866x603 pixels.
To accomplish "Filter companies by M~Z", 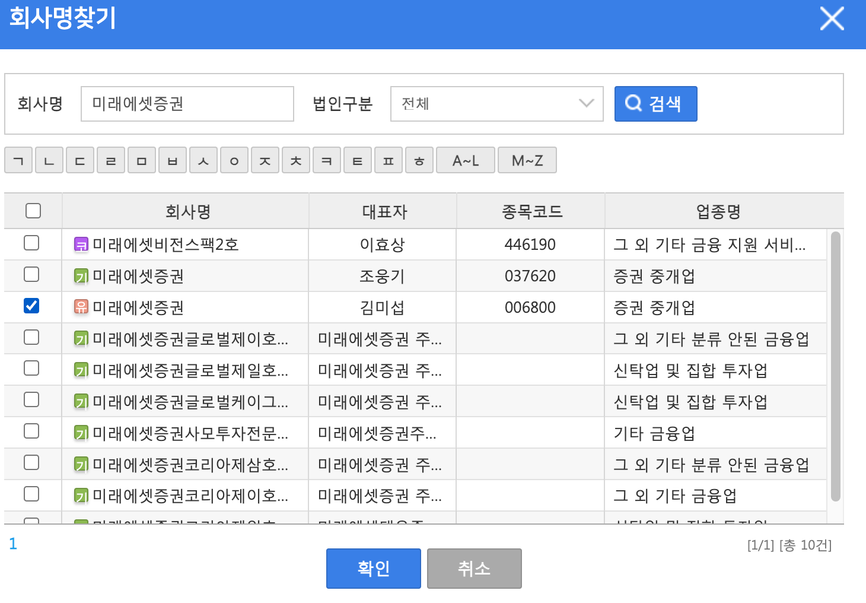I will point(527,160).
